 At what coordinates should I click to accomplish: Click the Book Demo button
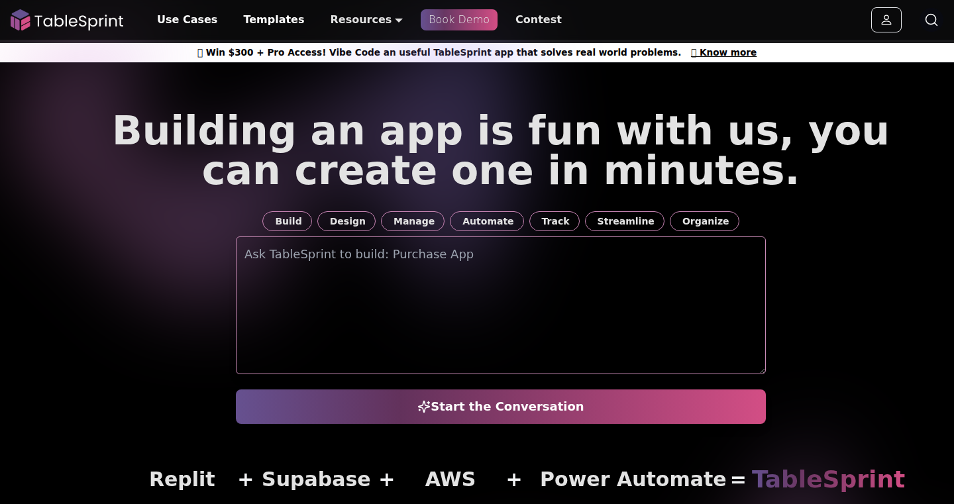click(459, 20)
